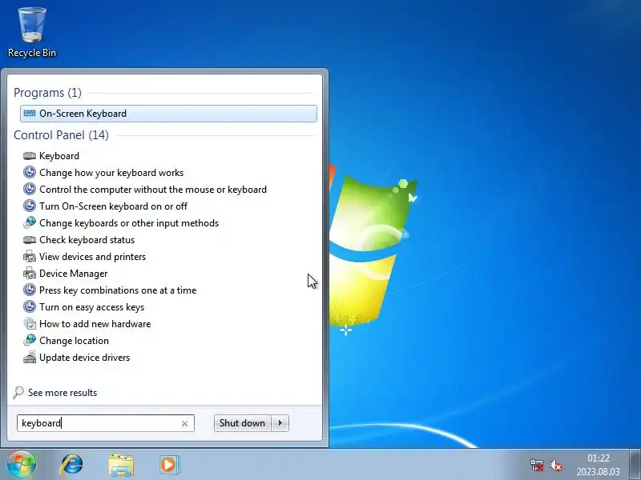Clear the search box with the X button
This screenshot has width=641, height=480.
point(184,424)
